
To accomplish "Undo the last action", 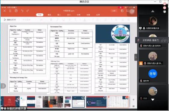I will coord(22,11).
